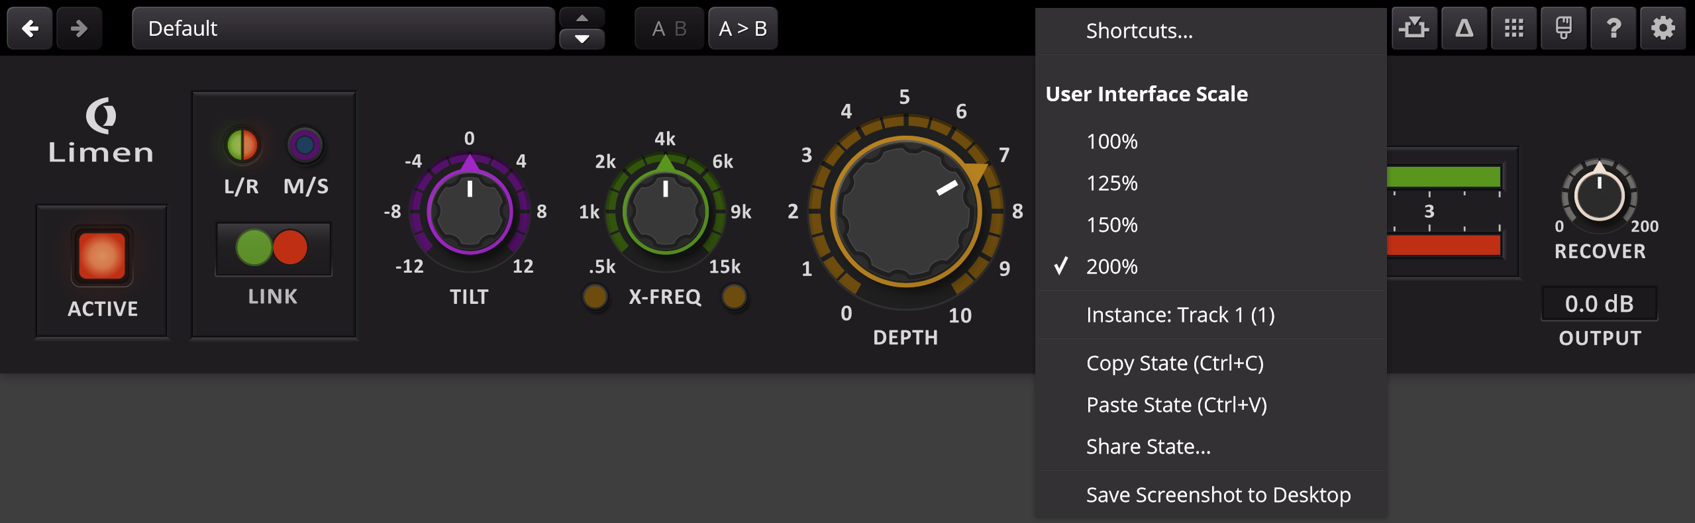The height and width of the screenshot is (523, 1695).
Task: Select L/R channel mode
Action: [x=242, y=145]
